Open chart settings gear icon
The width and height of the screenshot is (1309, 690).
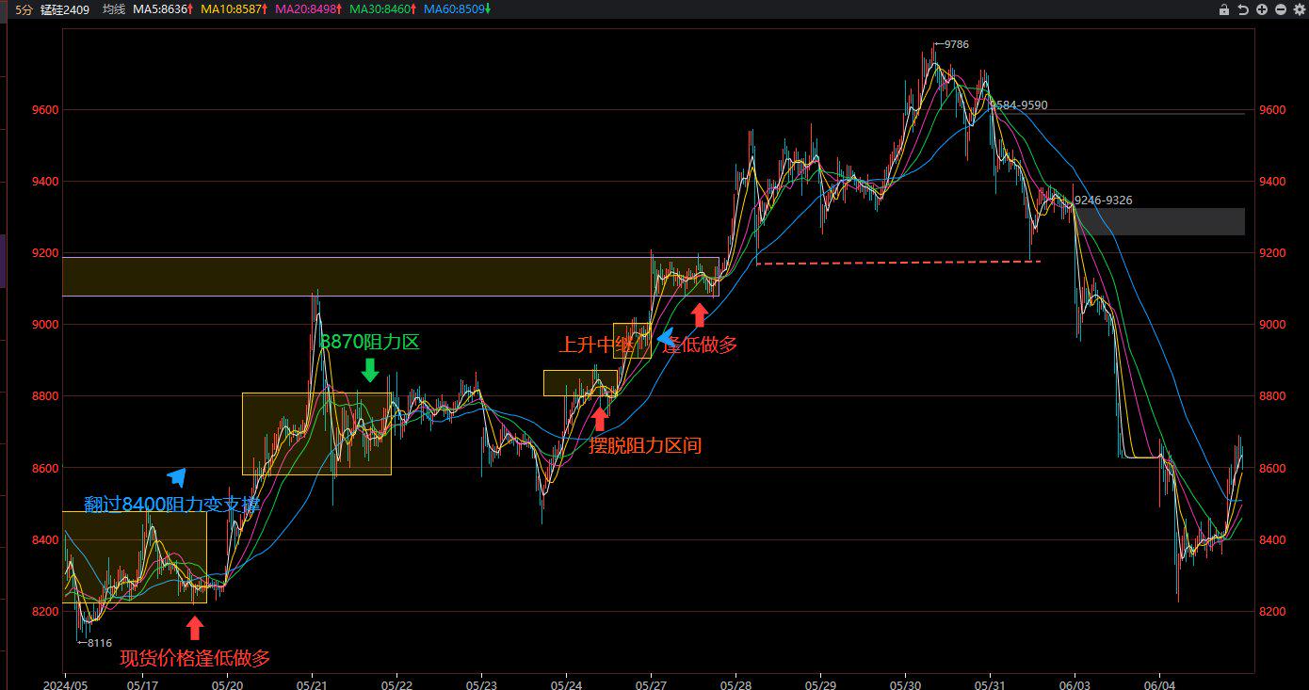tap(1299, 9)
